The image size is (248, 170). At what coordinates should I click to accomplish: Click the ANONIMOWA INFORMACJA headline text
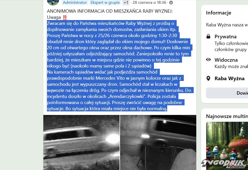click(x=110, y=11)
